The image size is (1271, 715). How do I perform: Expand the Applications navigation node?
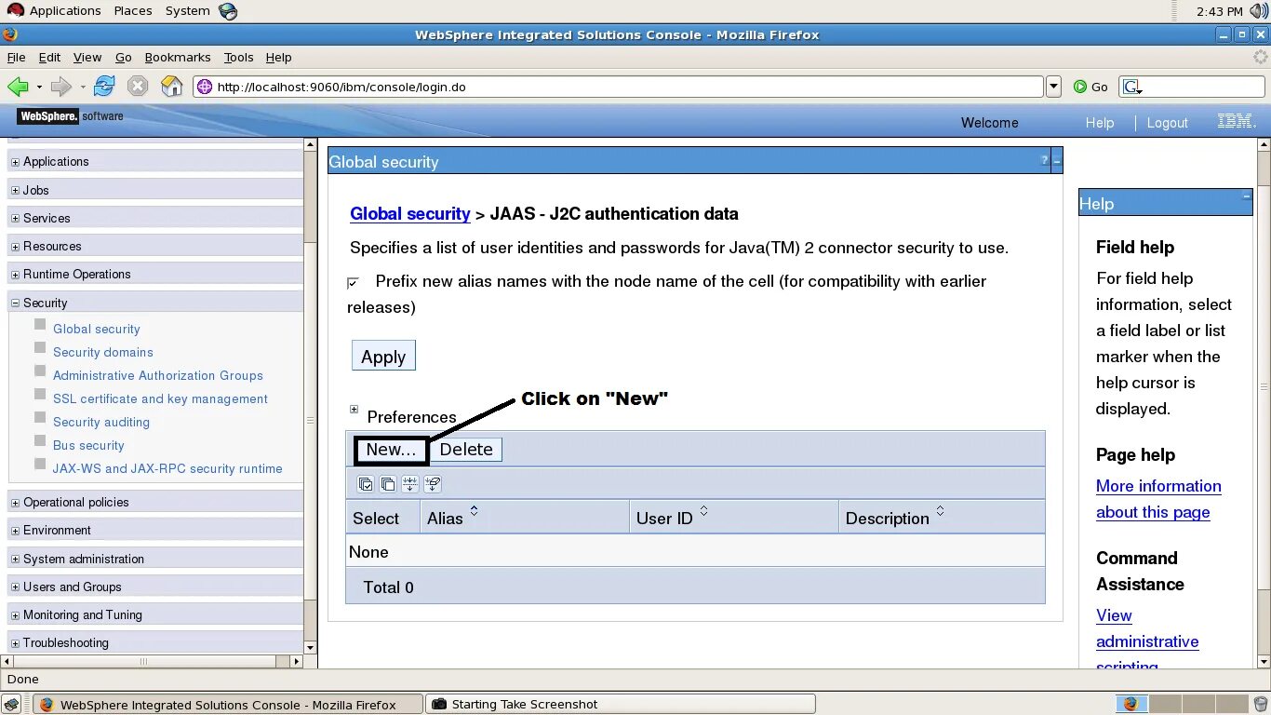click(15, 162)
